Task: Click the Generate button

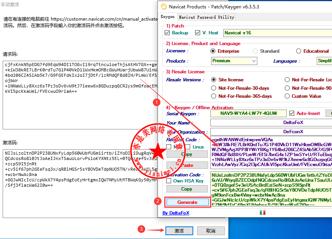Action: pos(188,202)
